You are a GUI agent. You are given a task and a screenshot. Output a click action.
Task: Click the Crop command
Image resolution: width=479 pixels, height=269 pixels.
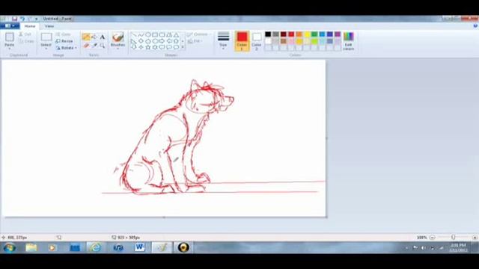[x=63, y=34]
